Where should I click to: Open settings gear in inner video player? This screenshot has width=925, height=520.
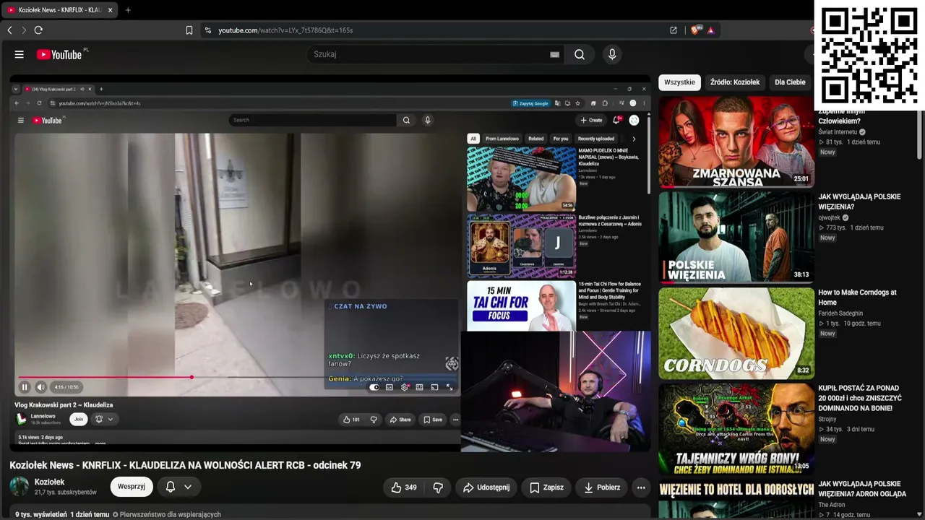pos(405,387)
